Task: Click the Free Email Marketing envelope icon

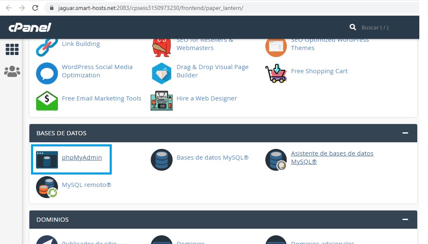Action: coord(47,100)
